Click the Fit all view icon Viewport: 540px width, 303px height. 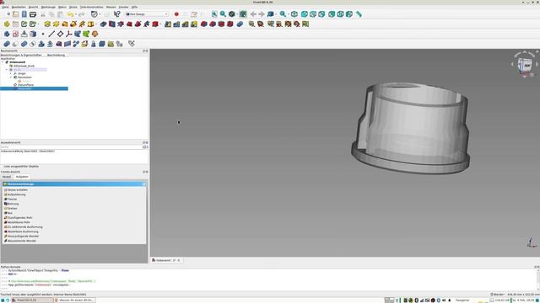pos(214,14)
